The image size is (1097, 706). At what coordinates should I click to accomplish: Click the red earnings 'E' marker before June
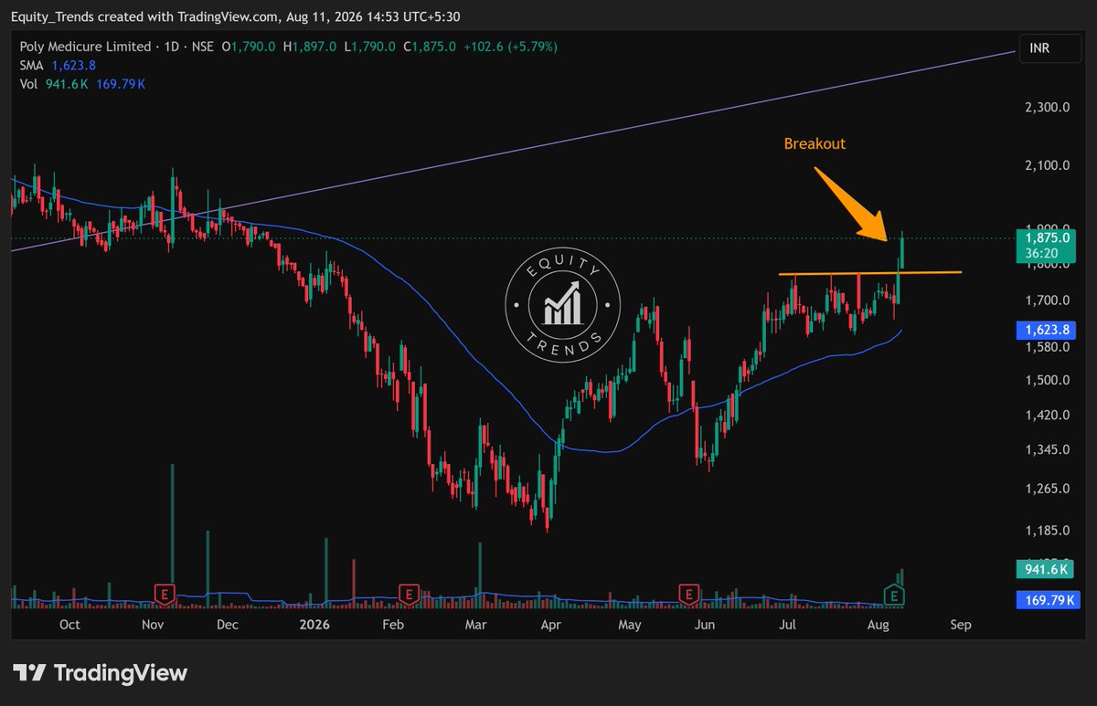(688, 595)
